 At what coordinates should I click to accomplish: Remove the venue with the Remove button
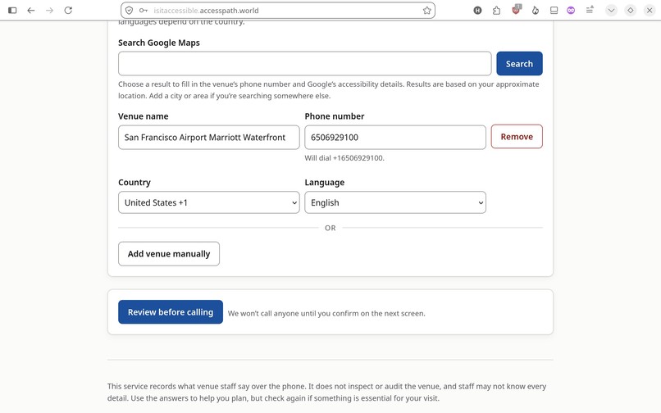[x=517, y=137]
